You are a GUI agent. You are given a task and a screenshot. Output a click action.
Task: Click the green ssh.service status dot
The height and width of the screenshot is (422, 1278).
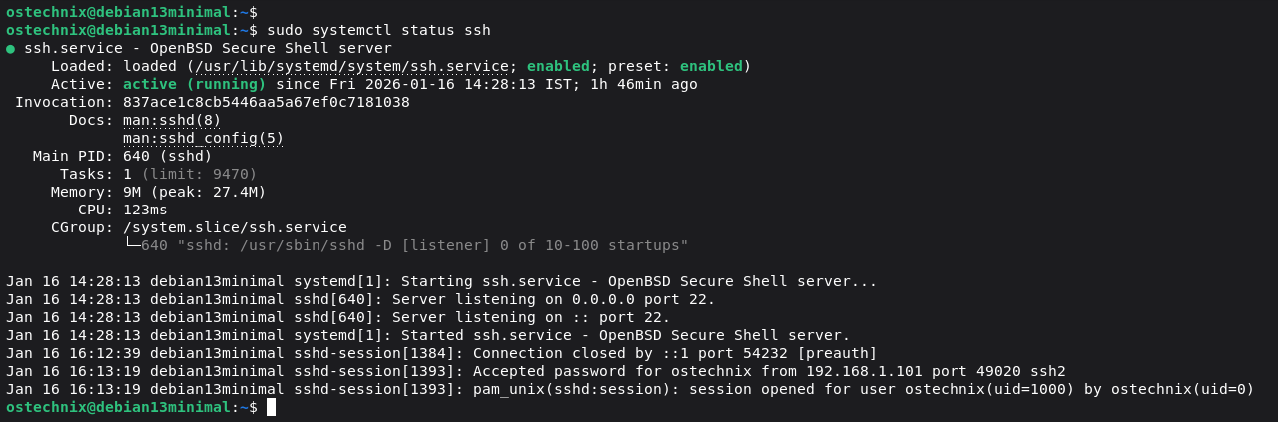point(10,48)
